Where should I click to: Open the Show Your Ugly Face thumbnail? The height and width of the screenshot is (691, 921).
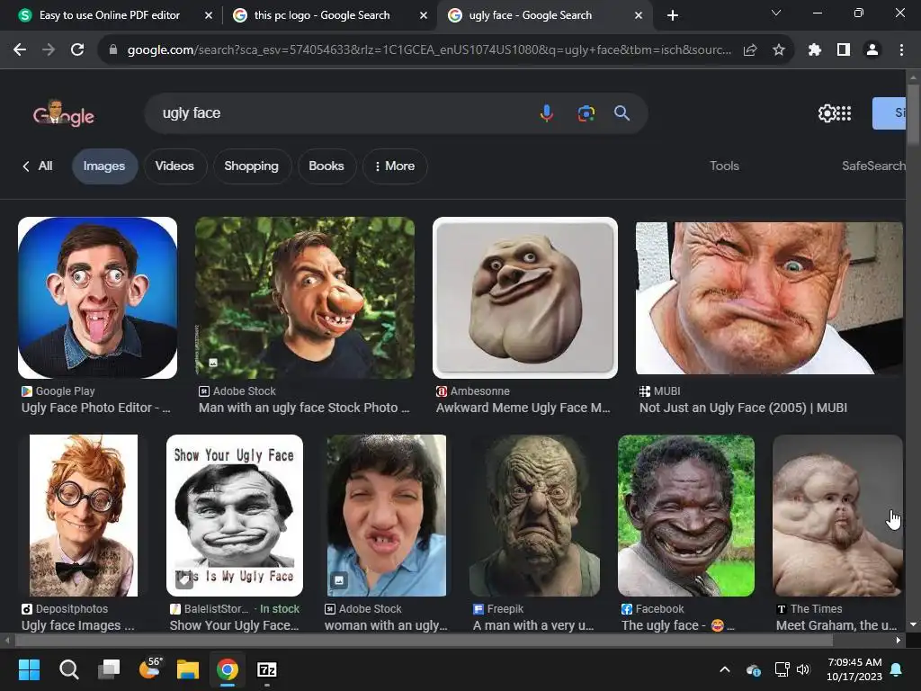tap(235, 516)
